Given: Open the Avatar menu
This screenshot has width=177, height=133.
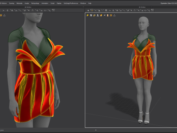Looking at the screenshot, I should [x=27, y=3].
